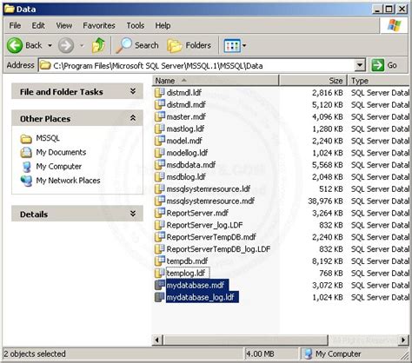The height and width of the screenshot is (363, 412).
Task: Expand the Address bar dropdown
Action: click(x=360, y=65)
